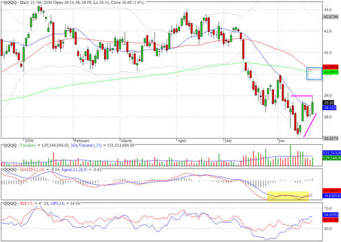This screenshot has width=341, height=242.
Task: Click the February date axis label
Action: pos(82,141)
